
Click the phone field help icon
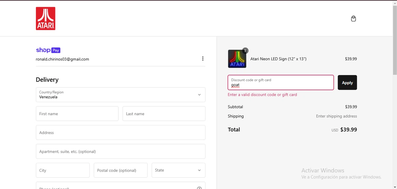click(x=199, y=188)
